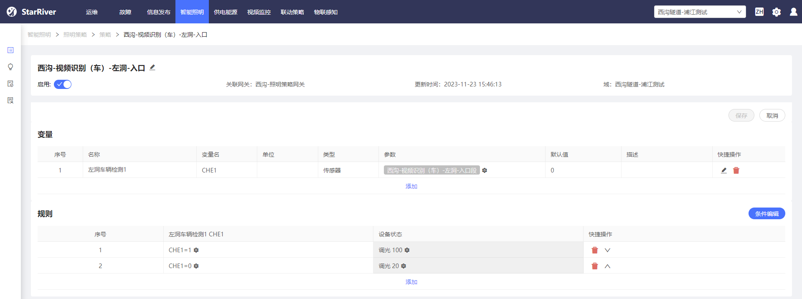Switch language with the ZH icon

point(759,12)
